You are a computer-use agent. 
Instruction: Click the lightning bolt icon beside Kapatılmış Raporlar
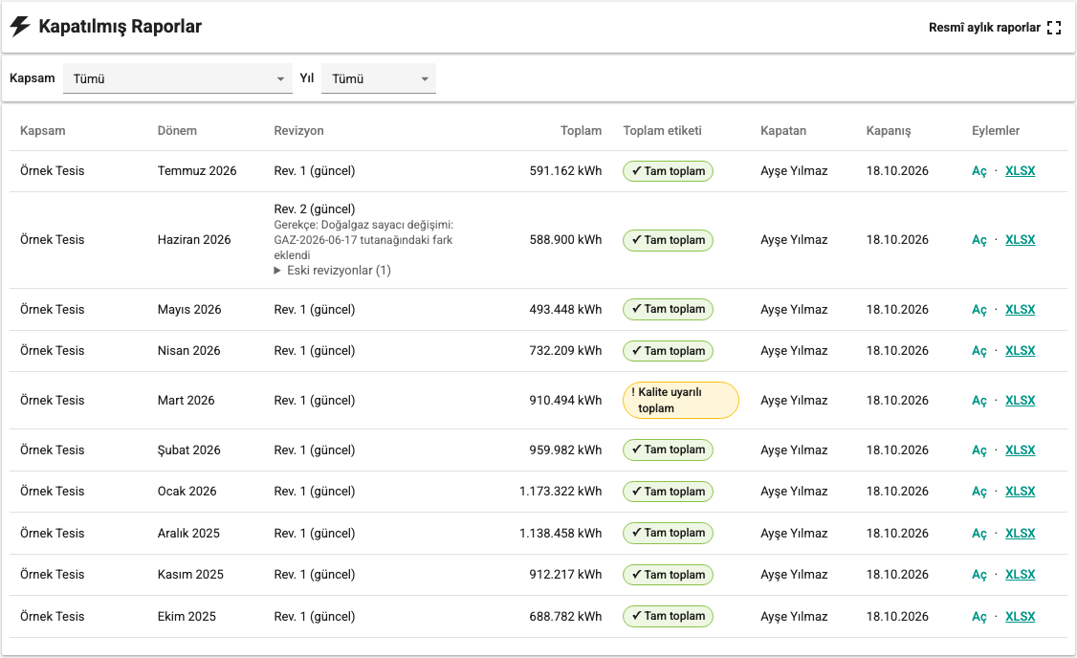click(x=20, y=27)
